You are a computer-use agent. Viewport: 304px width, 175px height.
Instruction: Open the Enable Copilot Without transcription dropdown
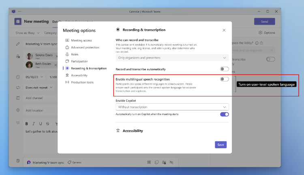pos(172,107)
